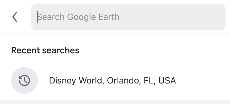The width and height of the screenshot is (230, 104).
Task: Tap the gray circle around the history icon
Action: (x=24, y=80)
